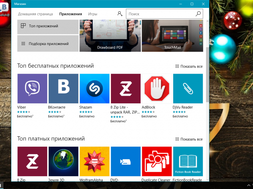Open the Duplicate Cleaner app tile
Screen dimensions: 253x189
tap(157, 161)
